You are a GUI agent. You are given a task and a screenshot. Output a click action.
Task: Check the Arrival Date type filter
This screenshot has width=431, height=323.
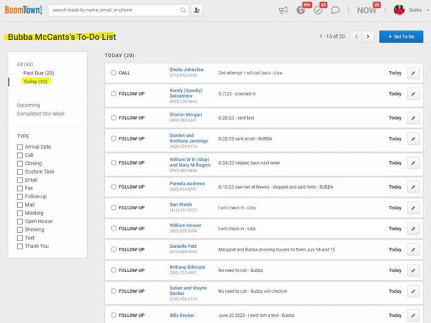[x=20, y=147]
